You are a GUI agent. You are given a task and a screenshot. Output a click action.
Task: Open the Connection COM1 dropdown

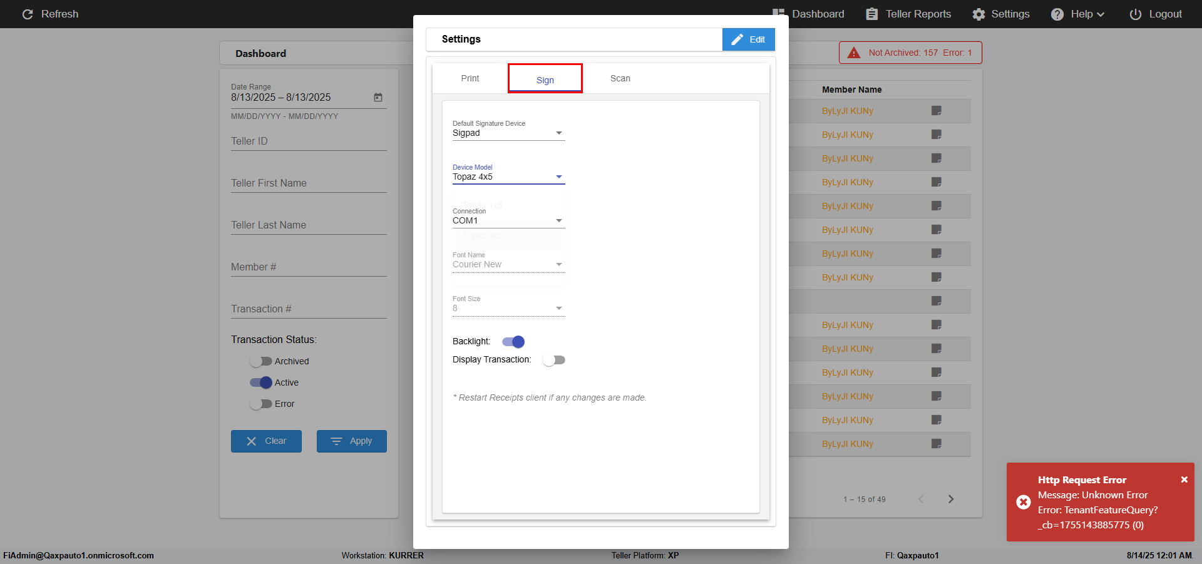(508, 220)
